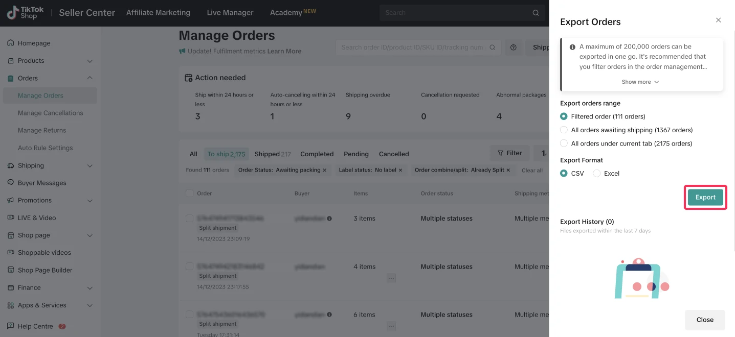Click the order search input field
Viewport: 735px width, 337px height.
(412, 47)
